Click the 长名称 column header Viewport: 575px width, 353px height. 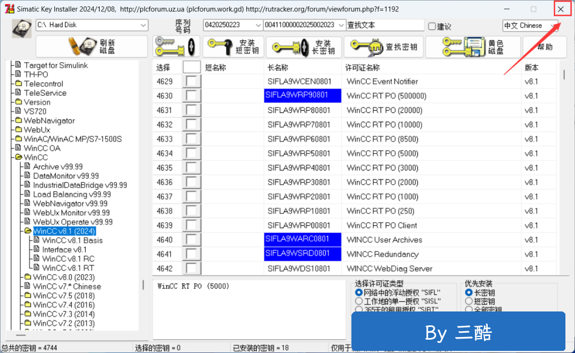[x=277, y=68]
